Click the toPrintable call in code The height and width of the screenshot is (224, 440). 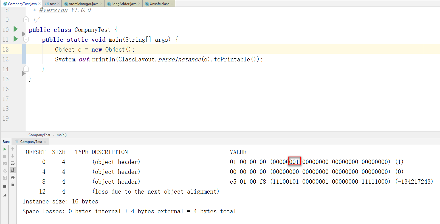tap(232, 59)
